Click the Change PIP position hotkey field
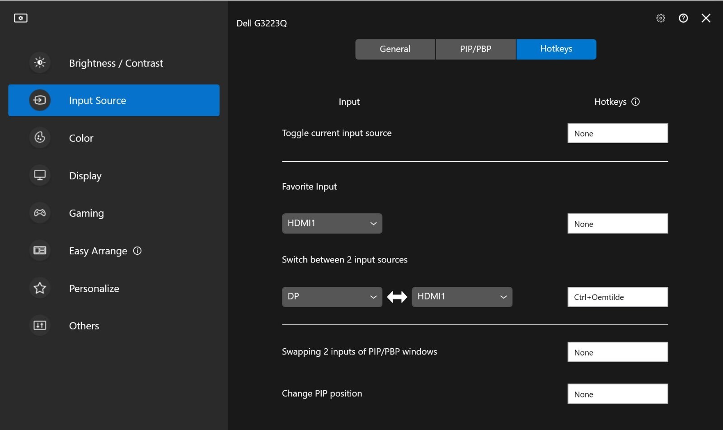The height and width of the screenshot is (430, 723). (x=618, y=394)
